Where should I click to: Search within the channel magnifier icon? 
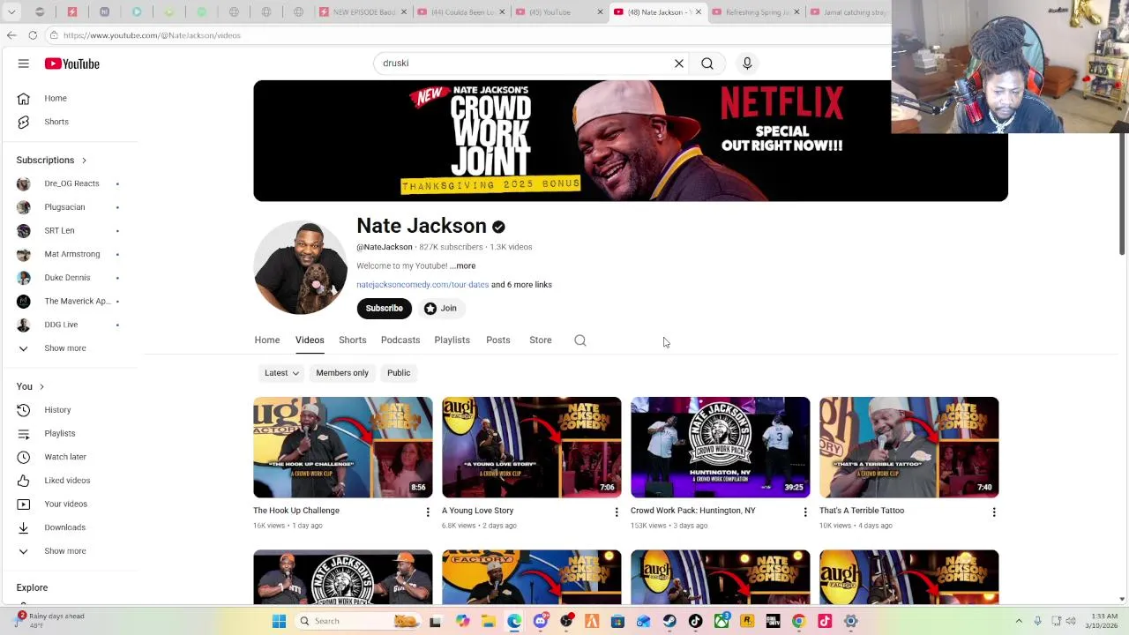580,340
